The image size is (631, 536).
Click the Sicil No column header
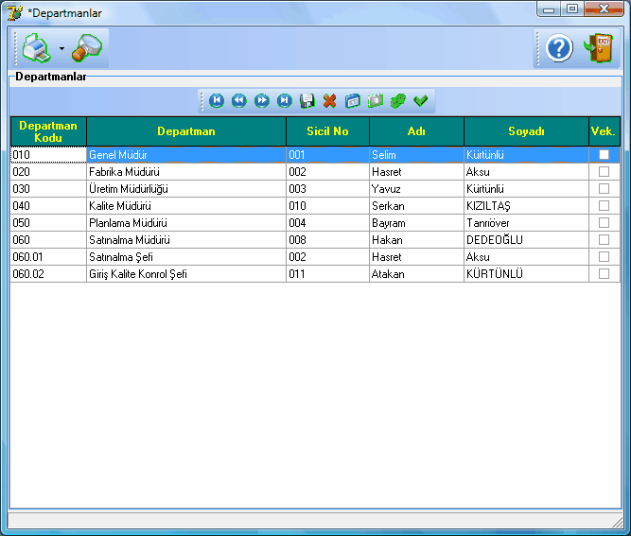coord(327,131)
